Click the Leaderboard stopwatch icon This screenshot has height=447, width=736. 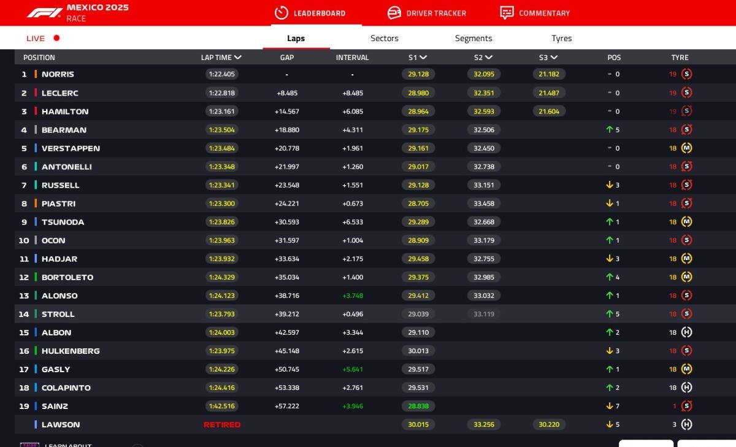tap(281, 13)
